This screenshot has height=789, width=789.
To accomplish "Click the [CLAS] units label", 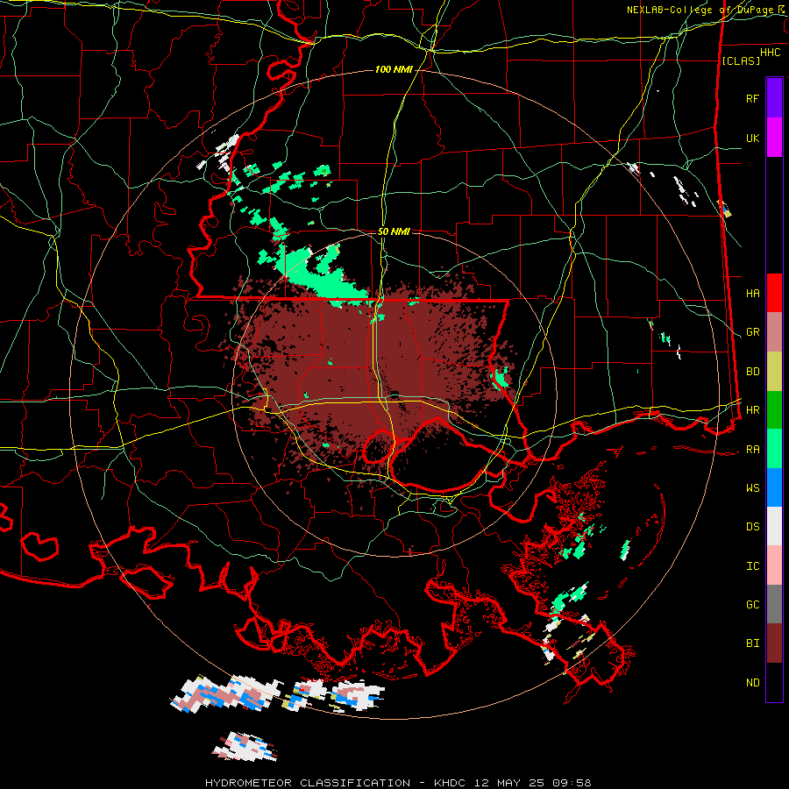I will (741, 60).
